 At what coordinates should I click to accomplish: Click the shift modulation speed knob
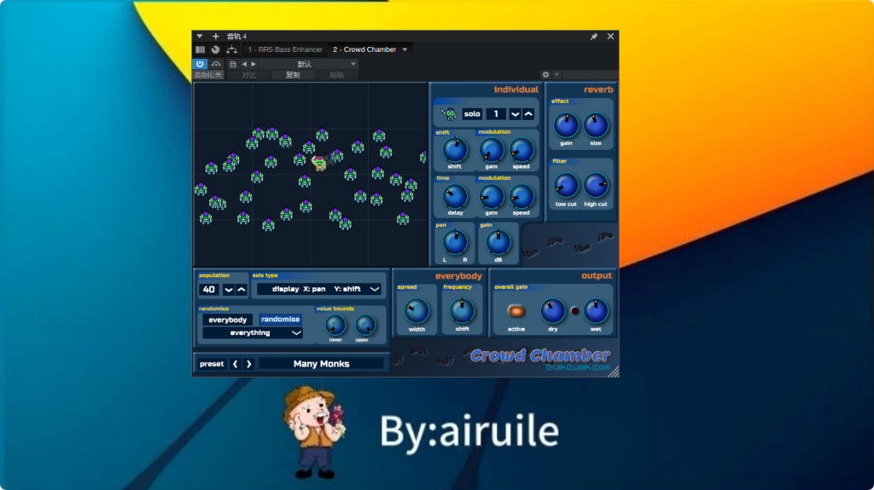pyautogui.click(x=521, y=150)
